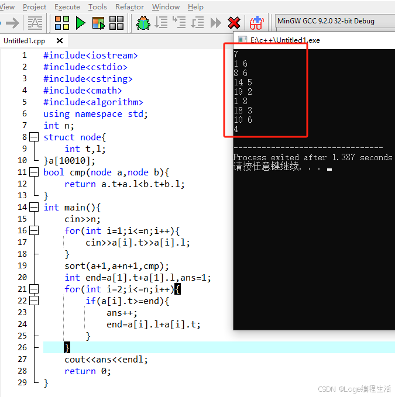Open the Project menu
This screenshot has height=397, width=395.
click(35, 7)
